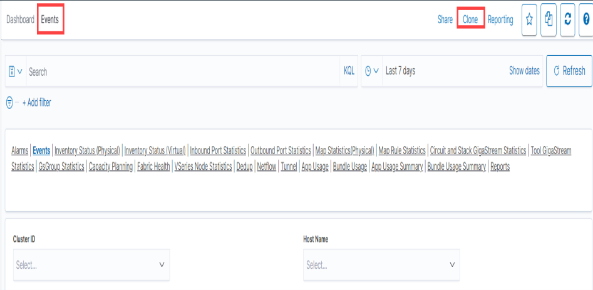Viewport: 593px width, 290px height.
Task: Click the Add filter link
Action: point(37,103)
